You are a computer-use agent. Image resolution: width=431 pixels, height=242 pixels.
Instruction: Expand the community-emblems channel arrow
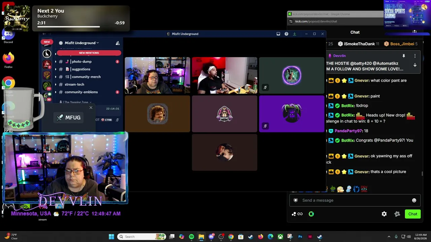[56, 92]
